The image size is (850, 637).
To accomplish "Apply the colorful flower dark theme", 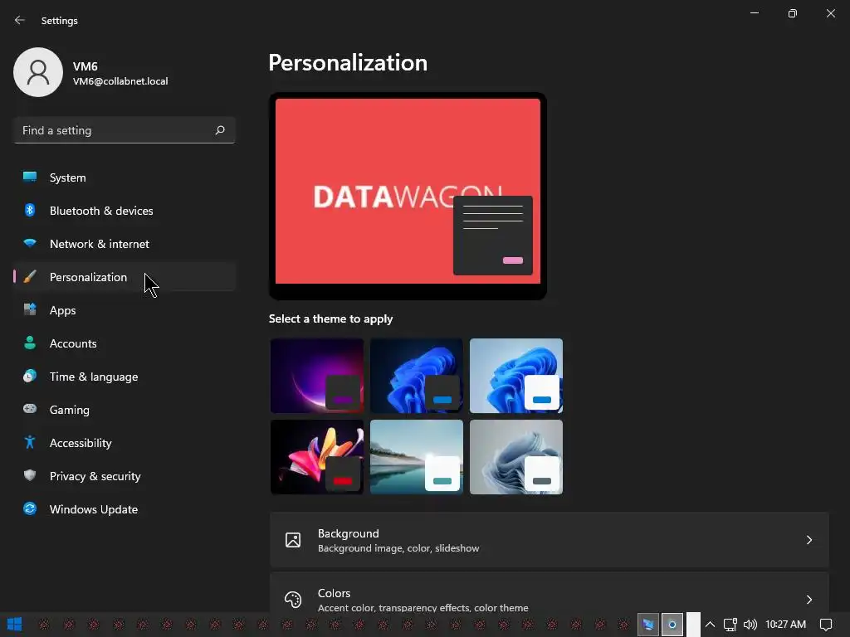I will point(317,457).
